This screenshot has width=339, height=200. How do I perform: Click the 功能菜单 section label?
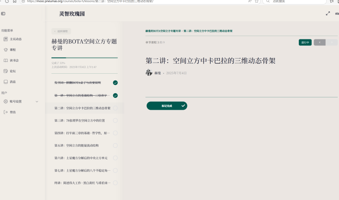pos(7,31)
